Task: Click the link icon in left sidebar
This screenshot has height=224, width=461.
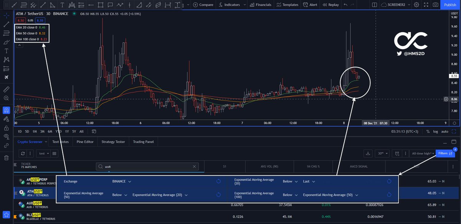Action: click(x=6, y=146)
